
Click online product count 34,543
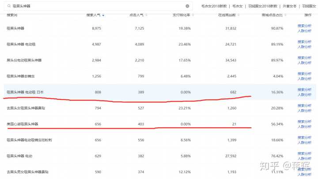click(231, 60)
